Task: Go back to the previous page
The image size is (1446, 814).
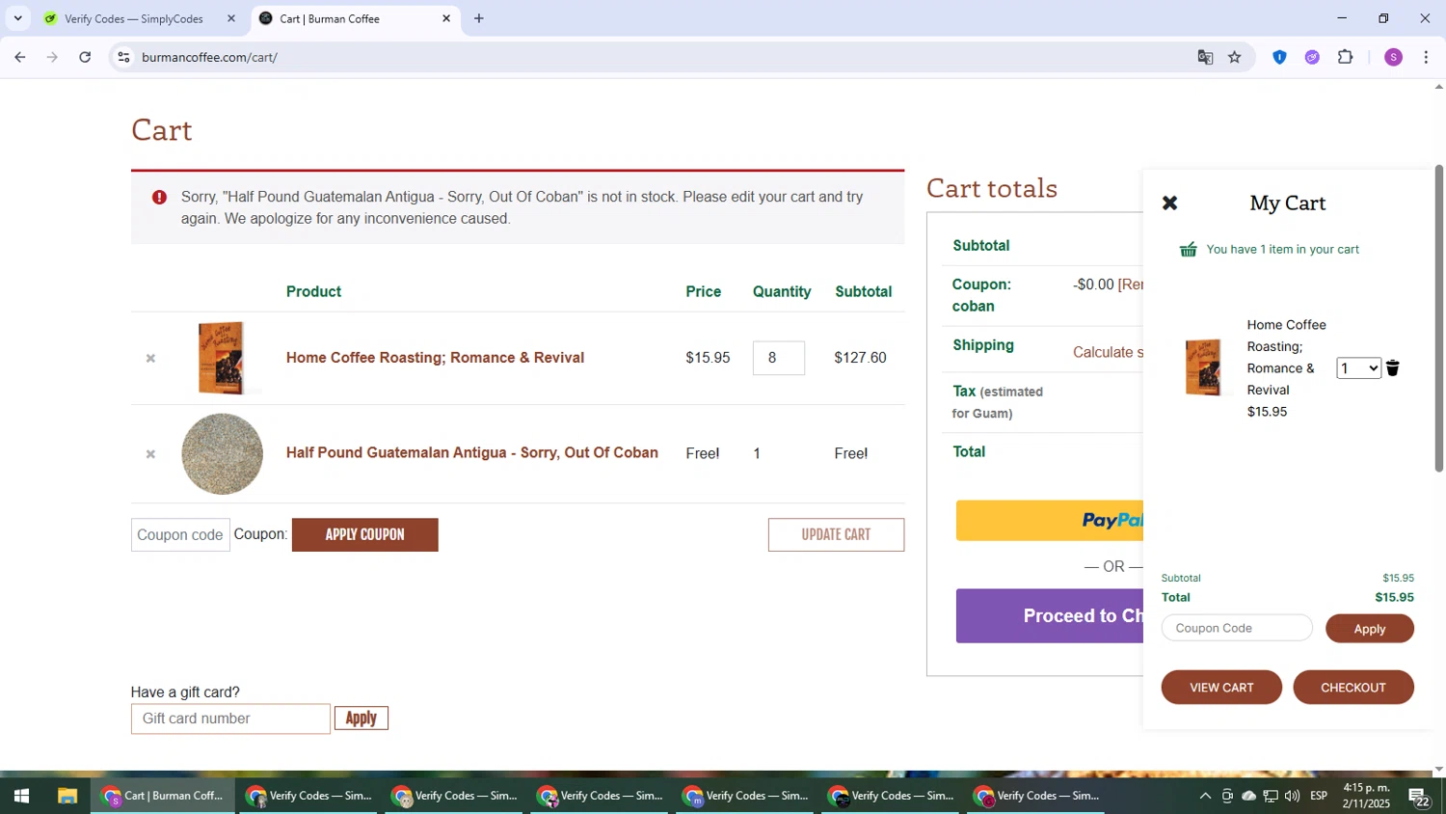Action: [20, 57]
